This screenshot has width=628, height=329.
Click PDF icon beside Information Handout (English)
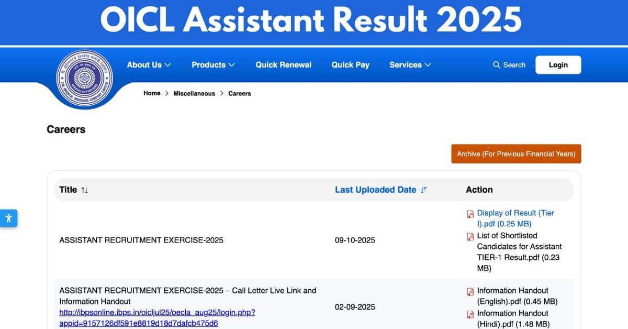point(470,292)
